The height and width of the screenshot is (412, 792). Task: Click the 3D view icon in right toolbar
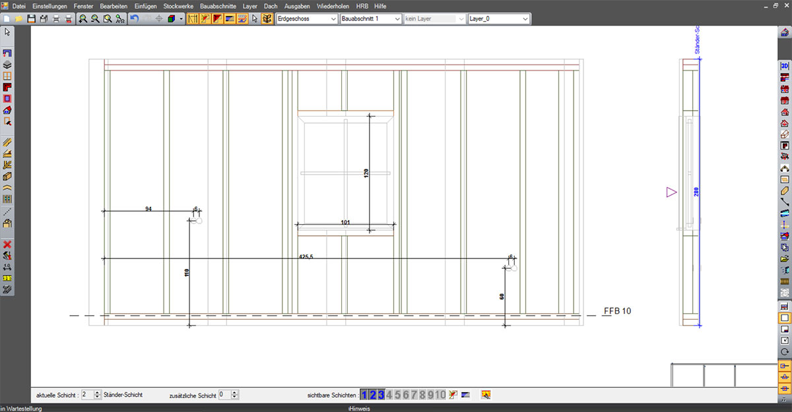click(785, 66)
